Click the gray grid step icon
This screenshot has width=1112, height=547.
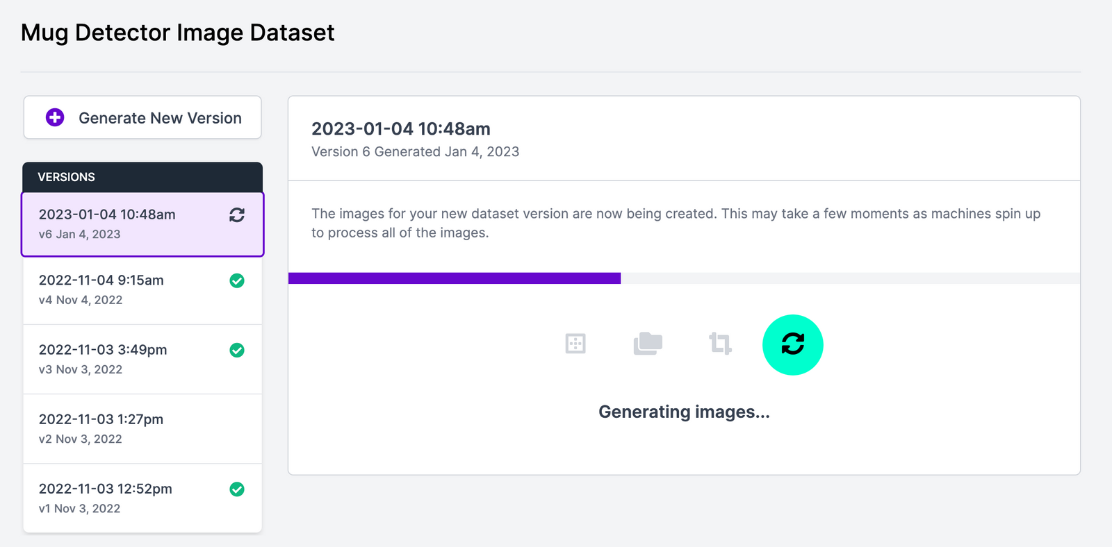[575, 344]
